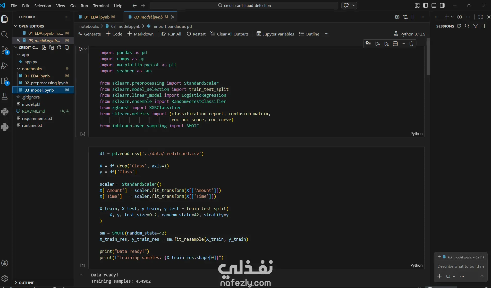Restart the notebook kernel
Screen dimensions: 491x288
tap(196, 34)
